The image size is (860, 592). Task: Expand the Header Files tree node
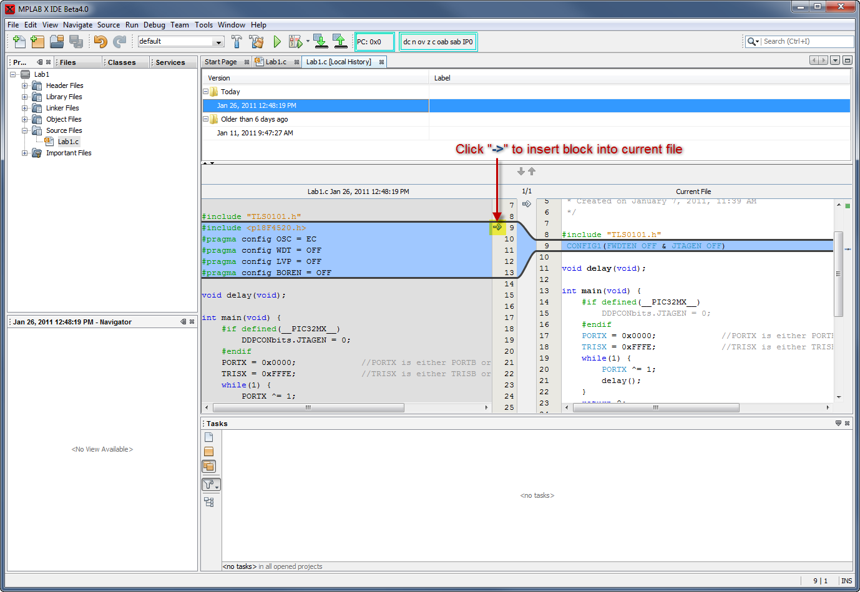(x=25, y=86)
